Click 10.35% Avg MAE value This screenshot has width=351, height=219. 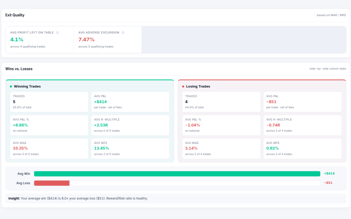tap(20, 148)
